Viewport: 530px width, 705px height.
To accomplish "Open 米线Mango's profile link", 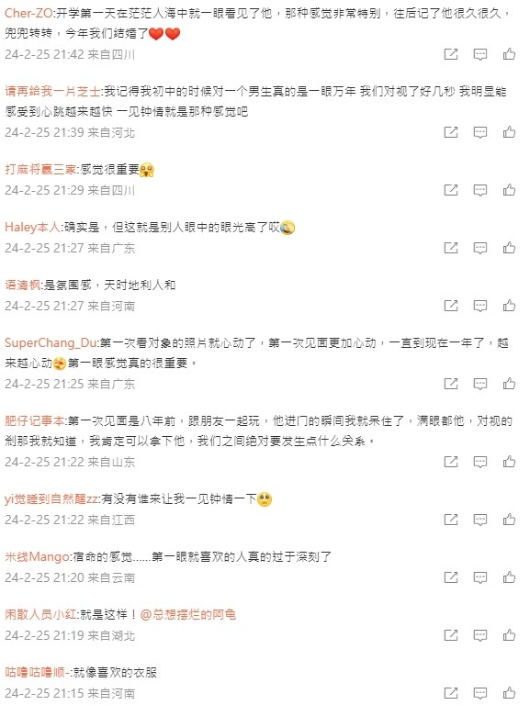I will (x=37, y=557).
